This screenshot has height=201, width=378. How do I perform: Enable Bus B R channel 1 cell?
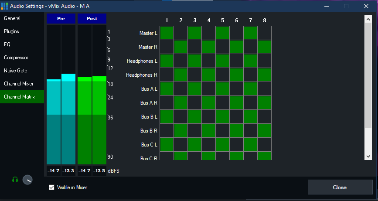[167, 131]
